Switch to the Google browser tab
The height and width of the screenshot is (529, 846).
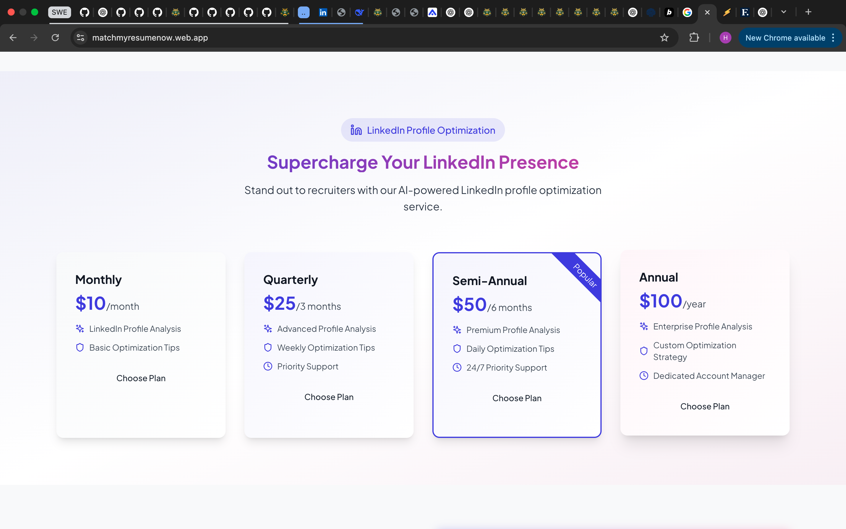[x=687, y=13]
